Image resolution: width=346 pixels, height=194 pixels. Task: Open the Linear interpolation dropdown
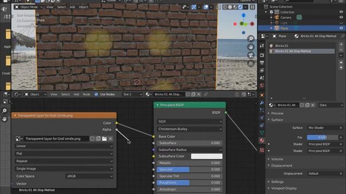(x=64, y=146)
